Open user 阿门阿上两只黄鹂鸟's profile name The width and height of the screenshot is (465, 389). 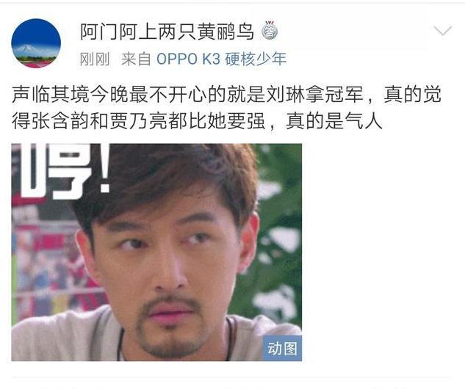click(167, 32)
